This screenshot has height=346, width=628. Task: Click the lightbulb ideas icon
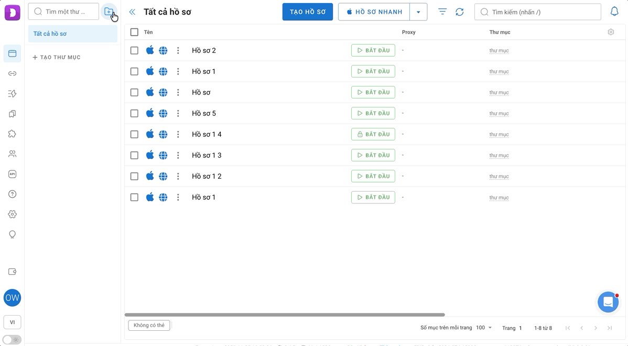click(13, 234)
